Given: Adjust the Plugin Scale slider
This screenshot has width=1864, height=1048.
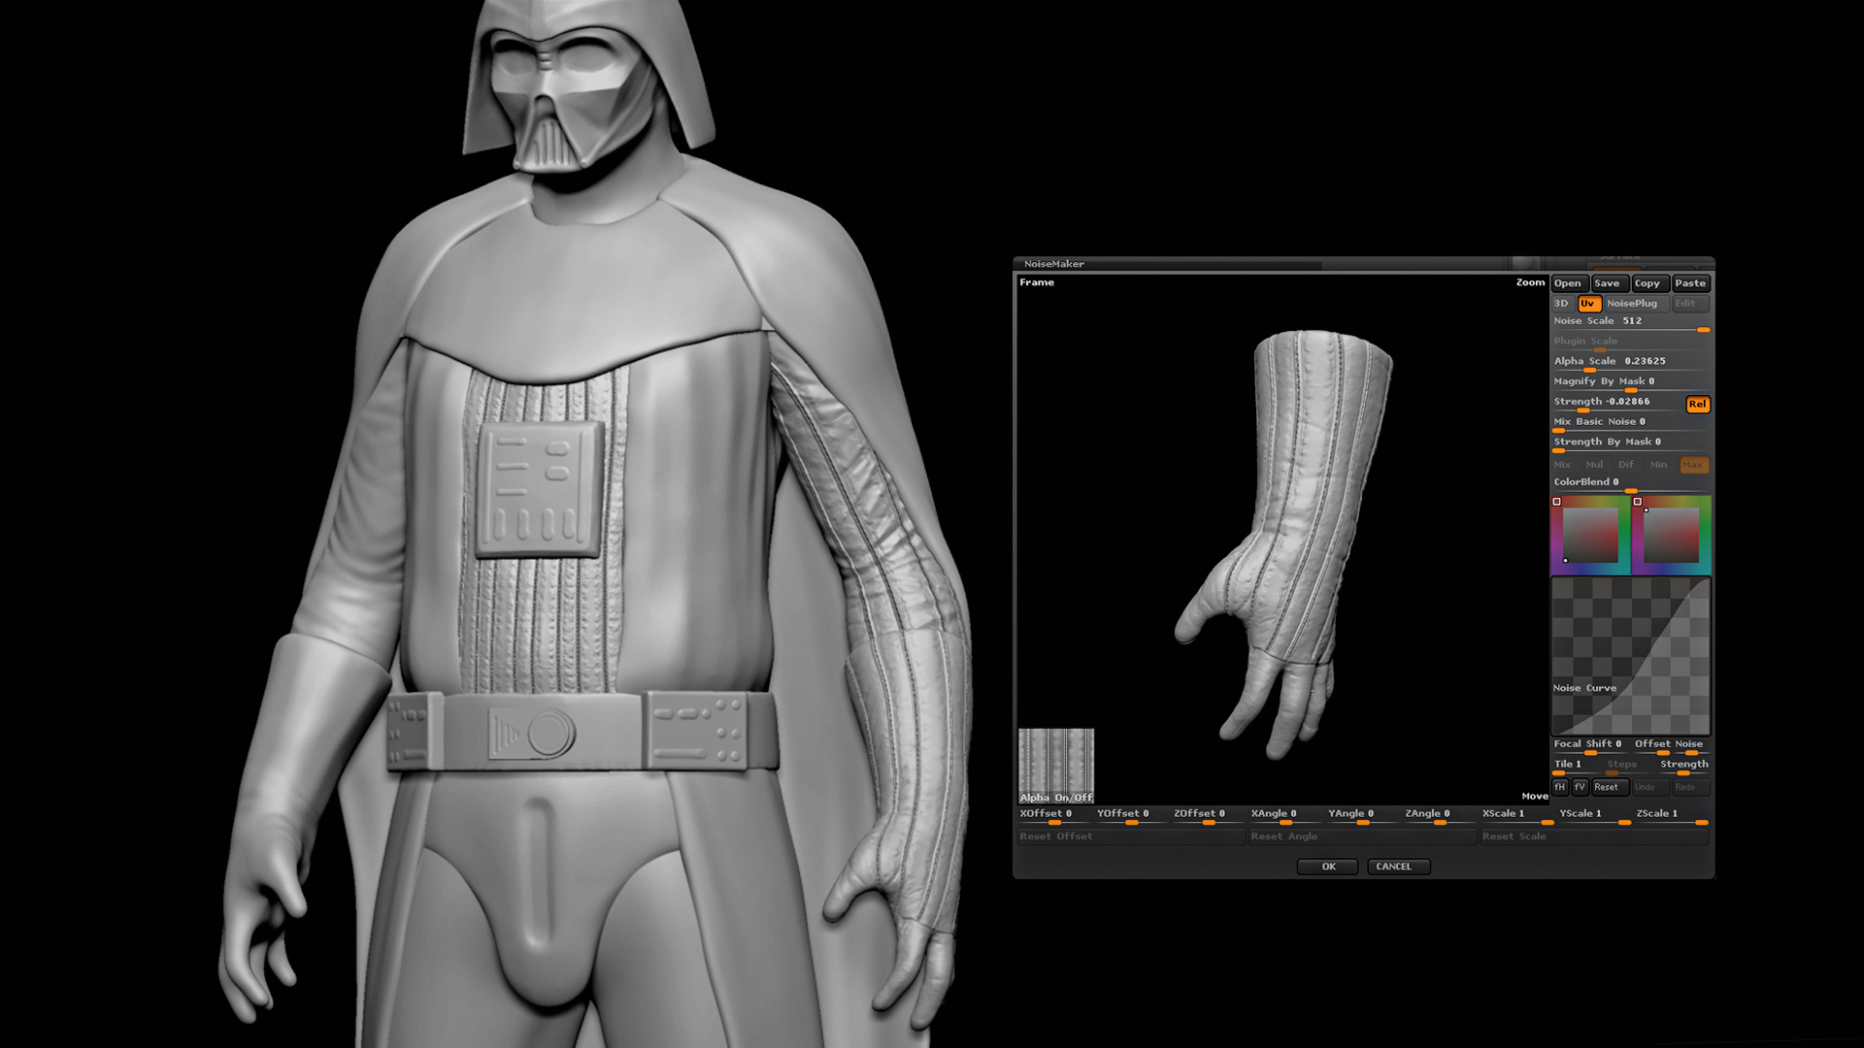Looking at the screenshot, I should pos(1630,344).
